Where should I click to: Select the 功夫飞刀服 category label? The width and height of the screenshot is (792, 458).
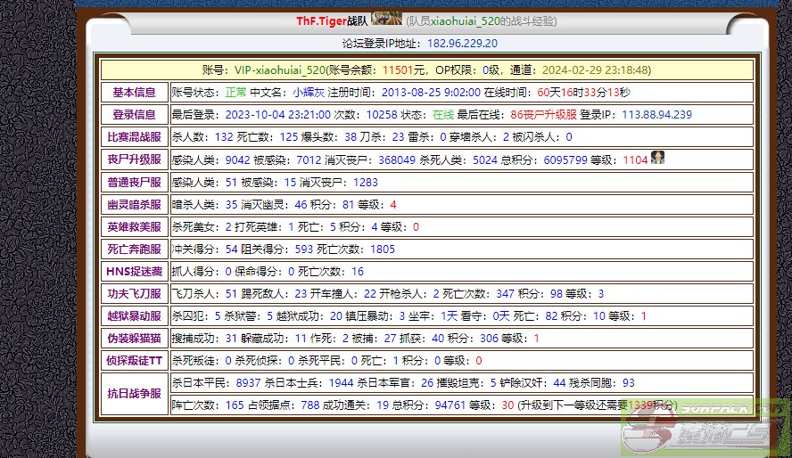[134, 293]
